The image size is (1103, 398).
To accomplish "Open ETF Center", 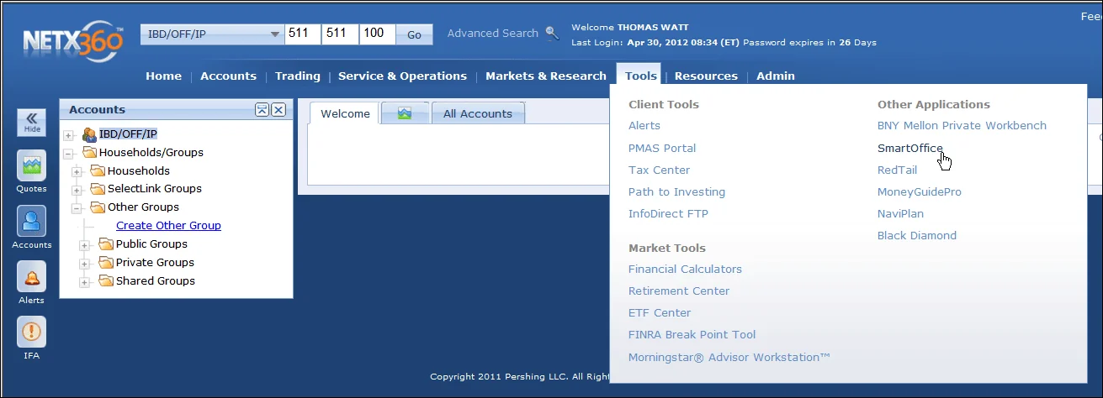I will [660, 312].
